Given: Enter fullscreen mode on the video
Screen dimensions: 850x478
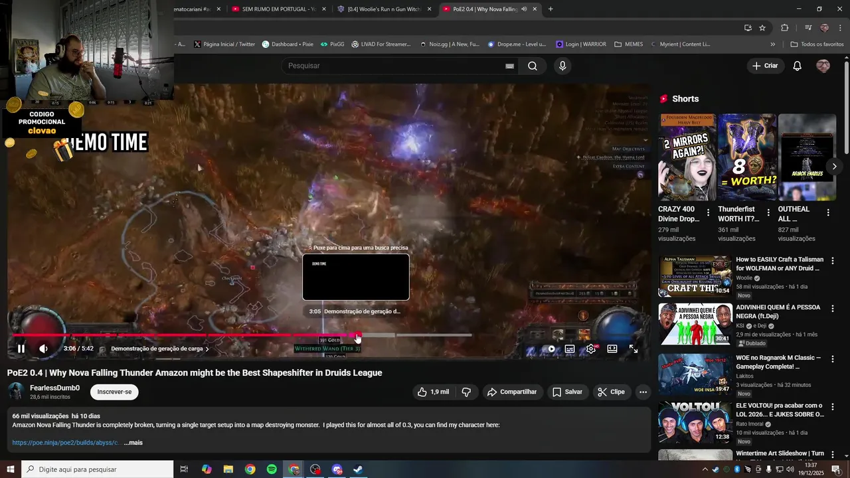Looking at the screenshot, I should (634, 349).
